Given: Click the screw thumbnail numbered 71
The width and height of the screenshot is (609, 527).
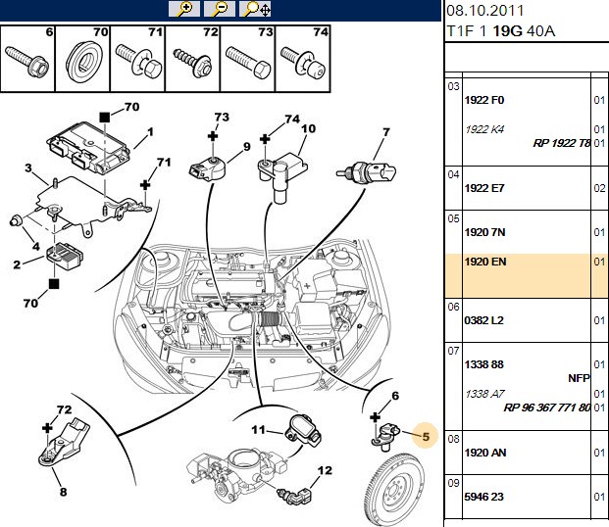Looking at the screenshot, I should pyautogui.click(x=138, y=59).
